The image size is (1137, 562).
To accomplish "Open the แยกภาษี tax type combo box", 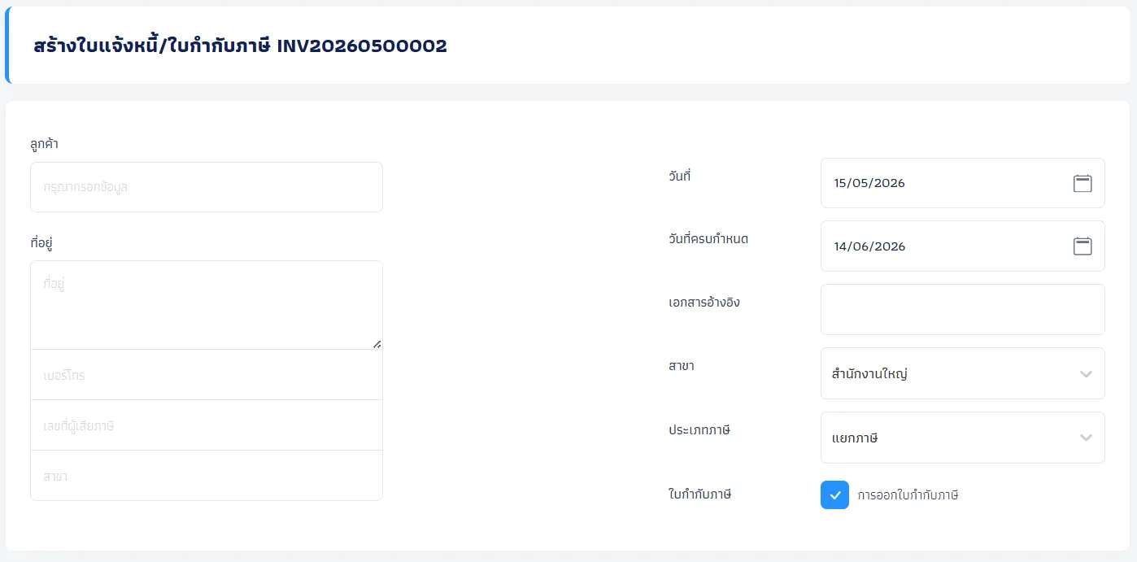I will coord(962,438).
